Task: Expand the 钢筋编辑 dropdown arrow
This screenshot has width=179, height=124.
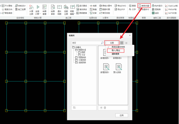Action: click(x=75, y=14)
